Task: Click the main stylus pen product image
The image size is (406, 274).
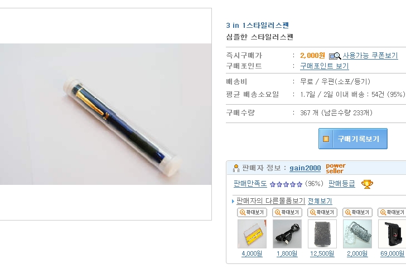Action: coord(105,114)
